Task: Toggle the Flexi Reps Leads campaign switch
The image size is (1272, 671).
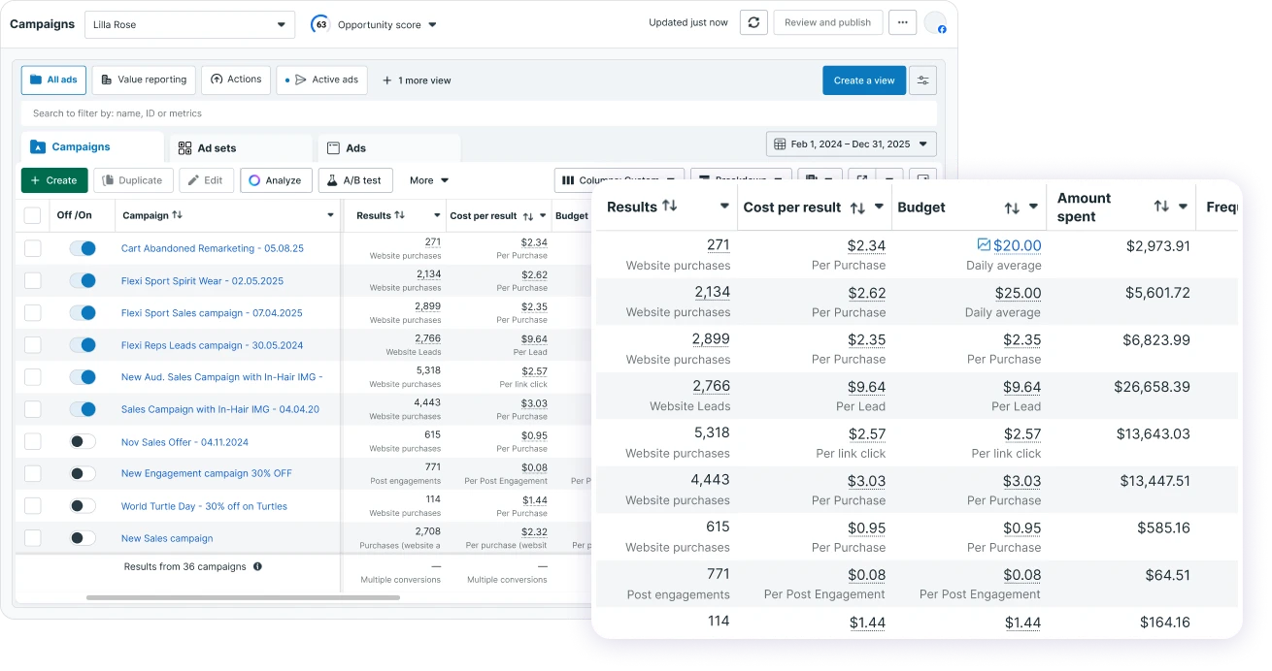Action: click(83, 344)
